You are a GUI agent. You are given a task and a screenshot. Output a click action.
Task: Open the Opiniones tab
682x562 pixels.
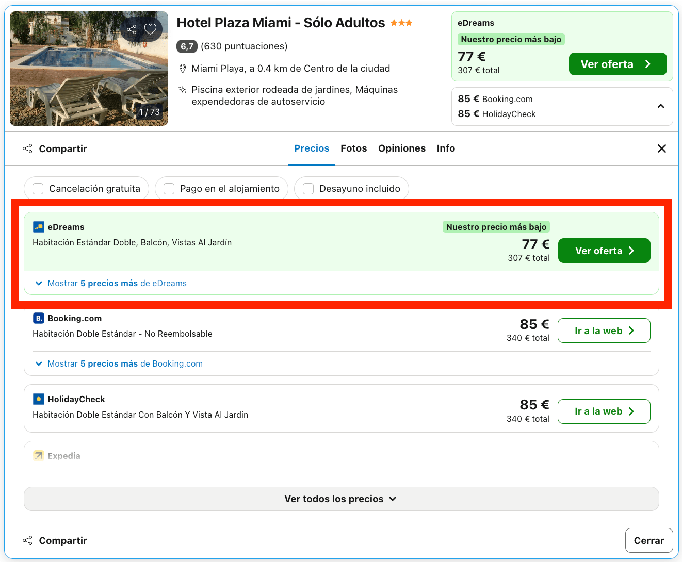(402, 148)
